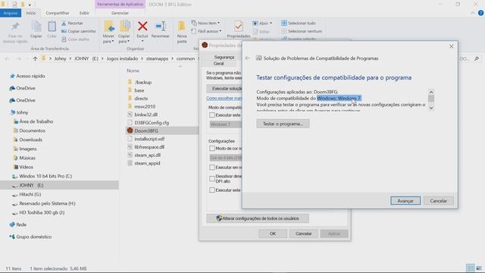The width and height of the screenshot is (485, 273).
Task: Open the Abrir dropdown in ribbon
Action: click(262, 24)
